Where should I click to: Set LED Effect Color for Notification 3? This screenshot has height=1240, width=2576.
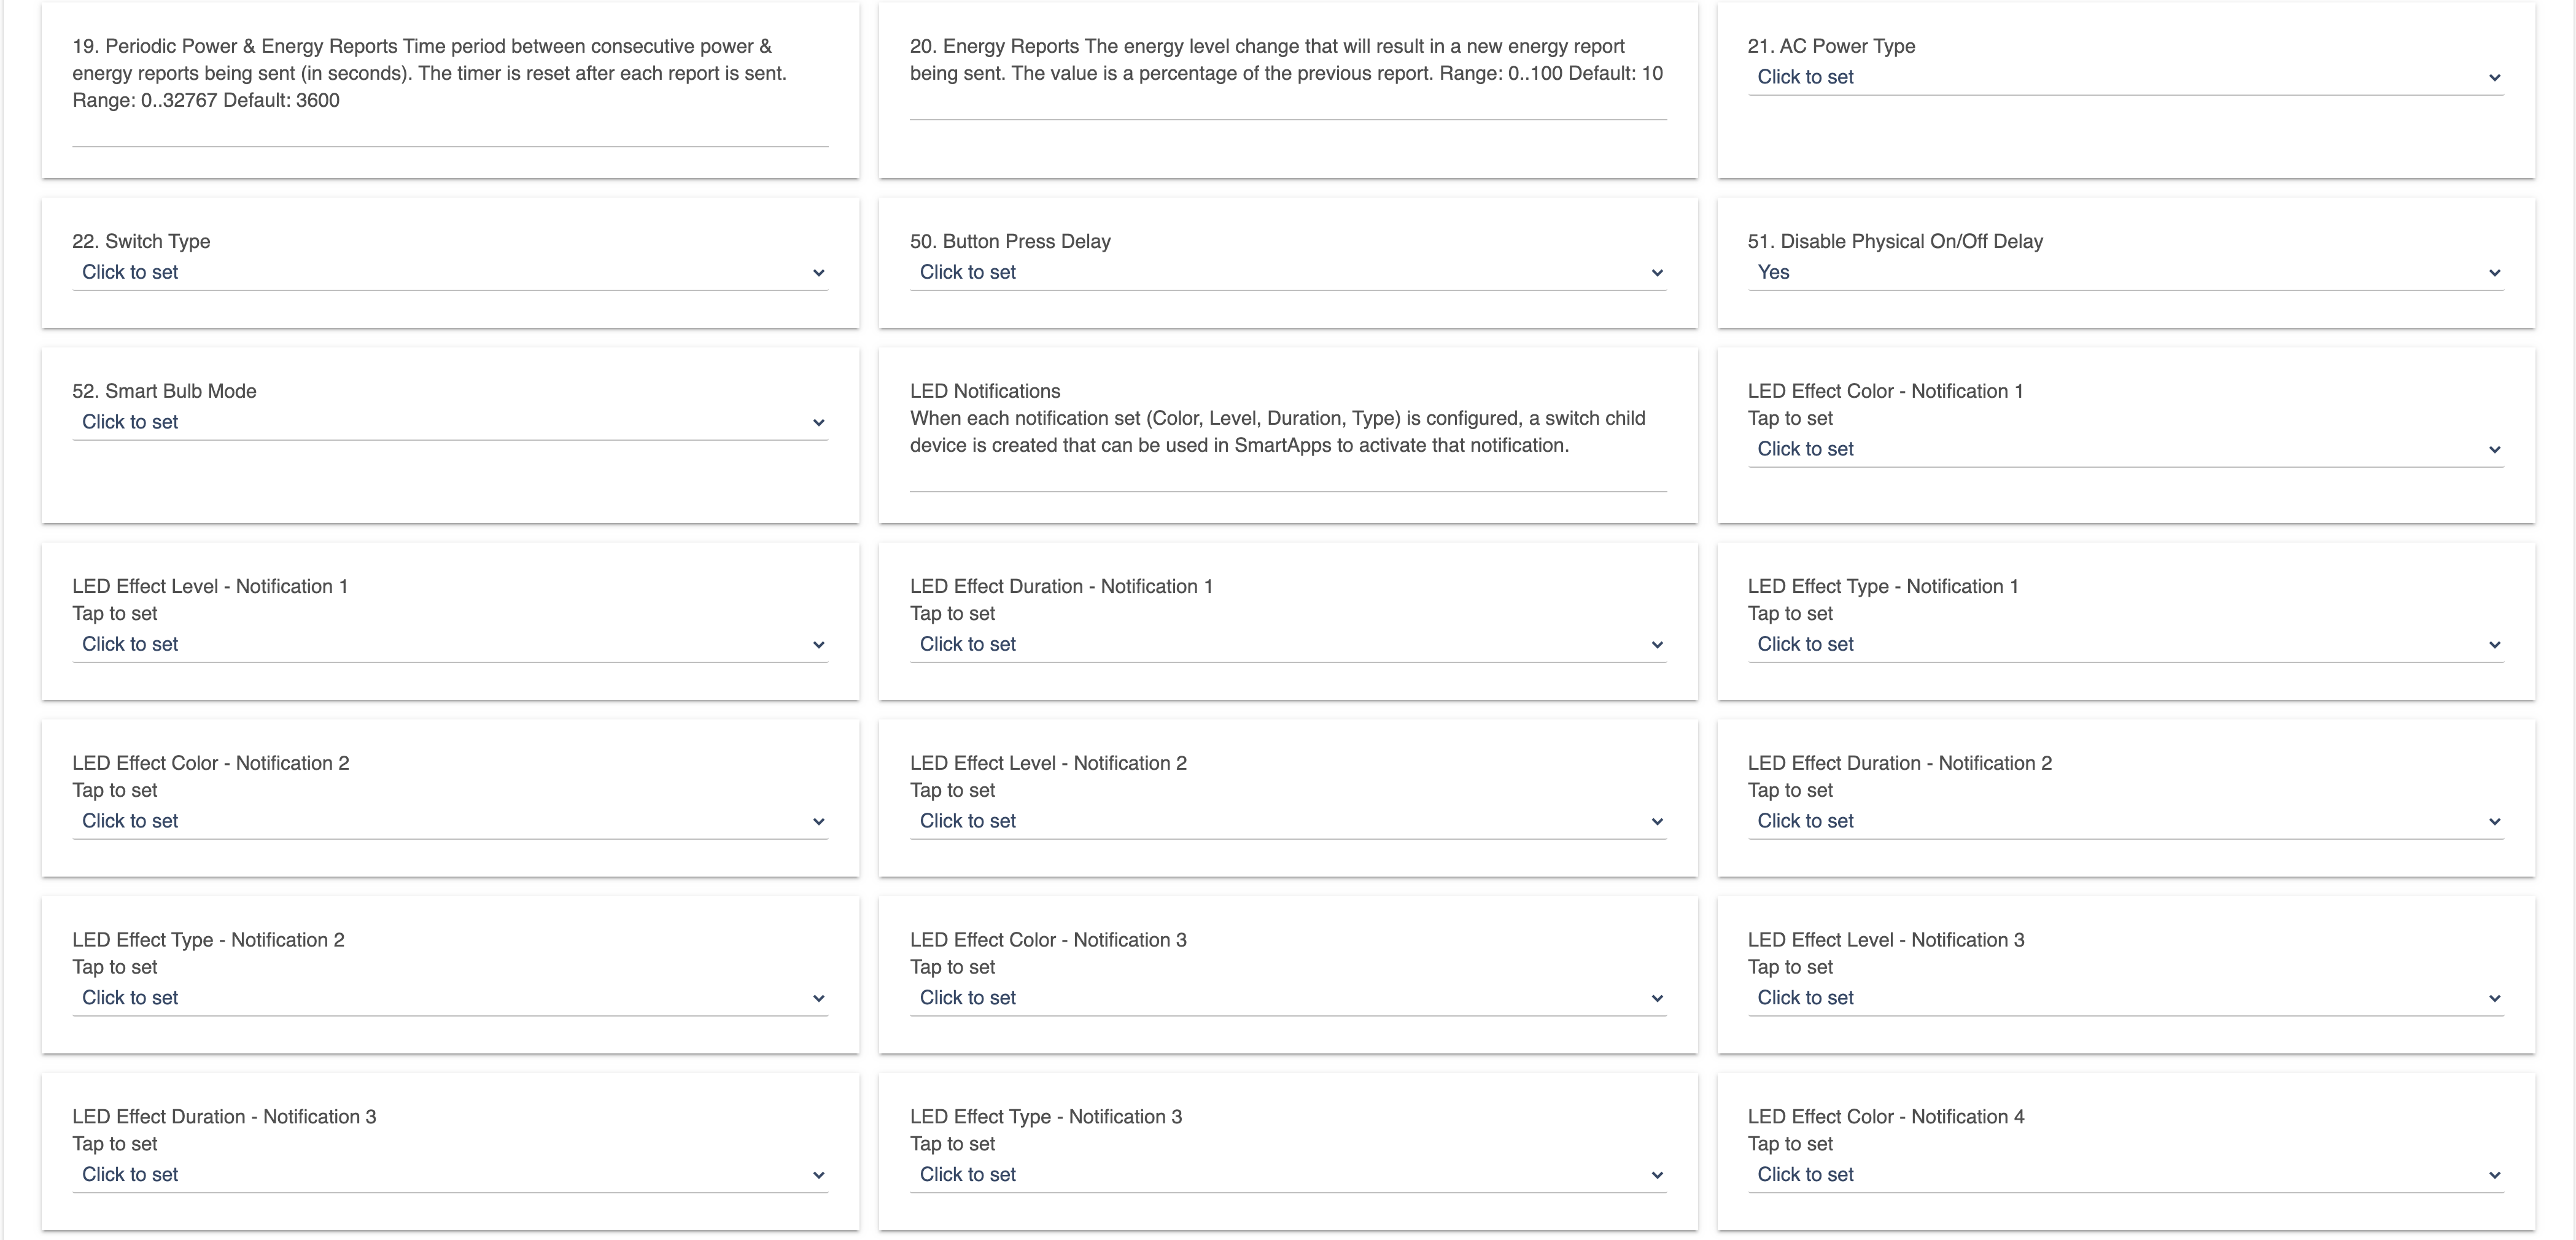pos(1288,998)
